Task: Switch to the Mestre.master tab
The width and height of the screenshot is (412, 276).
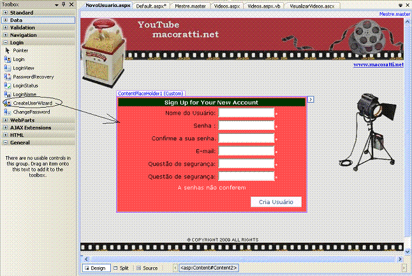Action: coord(190,6)
